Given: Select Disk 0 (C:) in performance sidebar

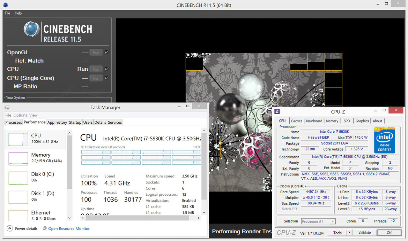Looking at the screenshot, I should (x=36, y=177).
